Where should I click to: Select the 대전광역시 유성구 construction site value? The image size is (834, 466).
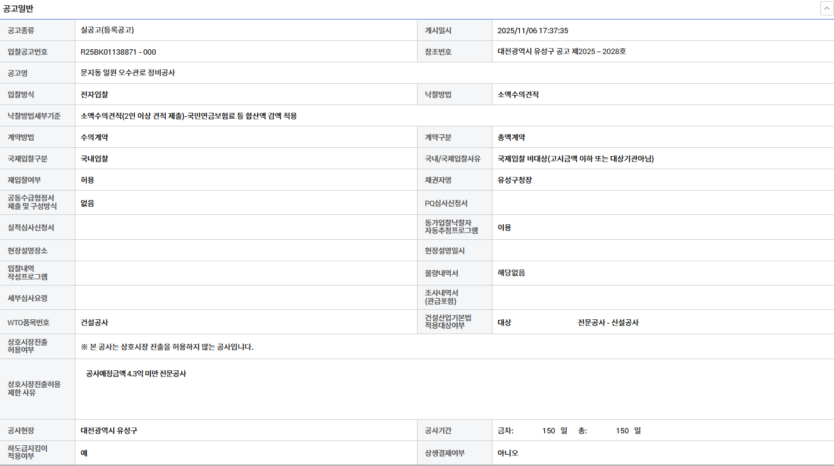tap(109, 430)
